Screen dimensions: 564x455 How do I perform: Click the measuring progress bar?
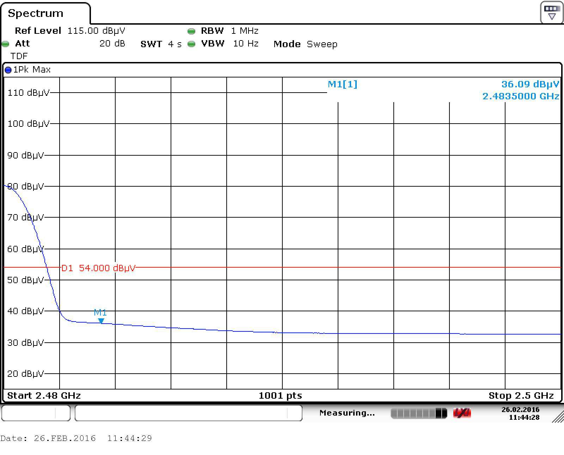click(419, 413)
